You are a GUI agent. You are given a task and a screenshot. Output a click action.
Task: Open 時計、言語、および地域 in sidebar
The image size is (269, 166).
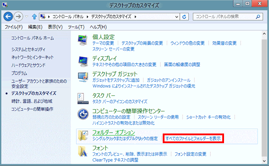click(32, 101)
